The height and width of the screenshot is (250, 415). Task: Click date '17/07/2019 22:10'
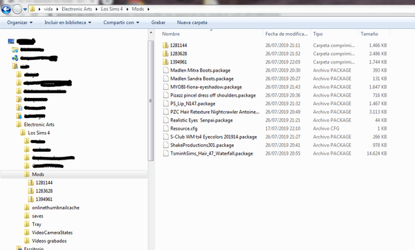tap(283, 128)
